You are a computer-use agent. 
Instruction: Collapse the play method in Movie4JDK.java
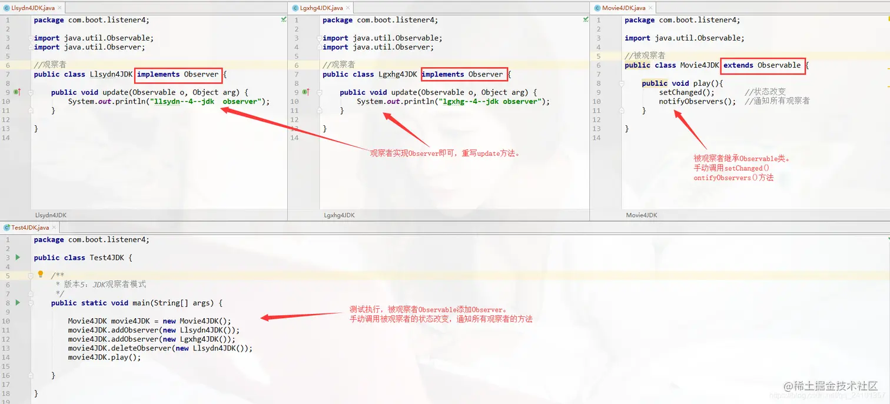tap(622, 84)
